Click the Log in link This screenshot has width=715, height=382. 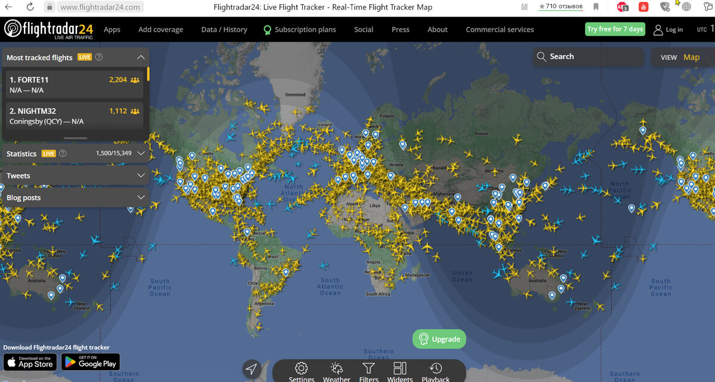674,30
